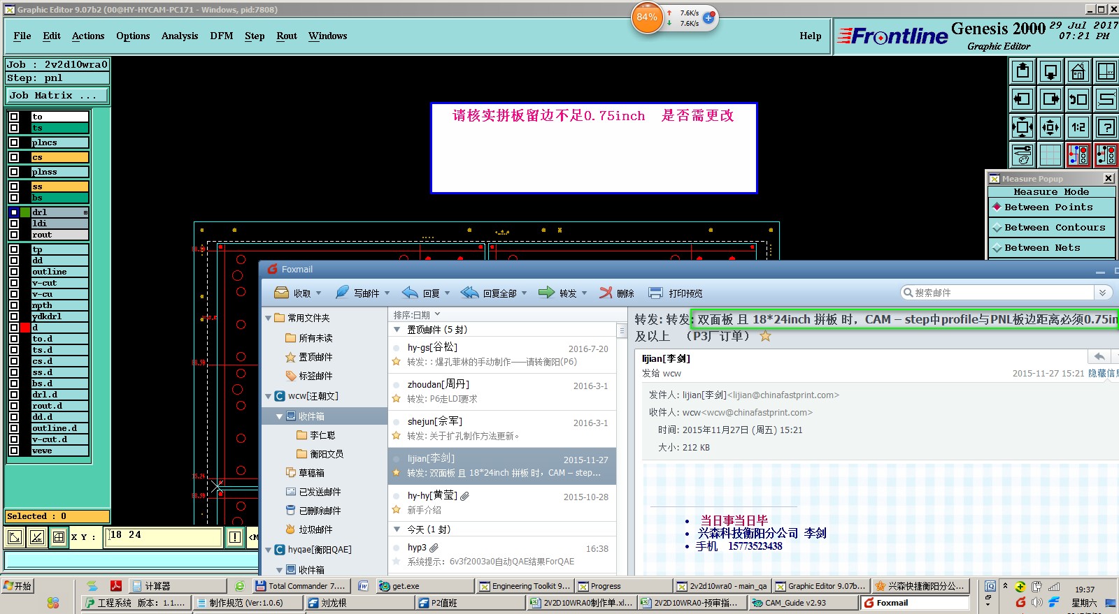Toggle the checkbox for layer rout
The height and width of the screenshot is (614, 1119).
(14, 235)
